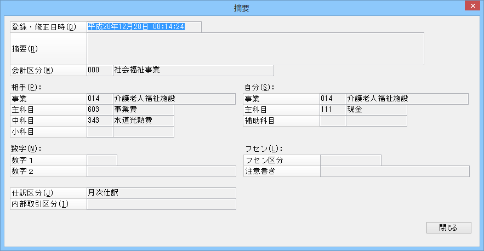Click the 中科目 code field 343
This screenshot has height=251, width=484.
99,121
